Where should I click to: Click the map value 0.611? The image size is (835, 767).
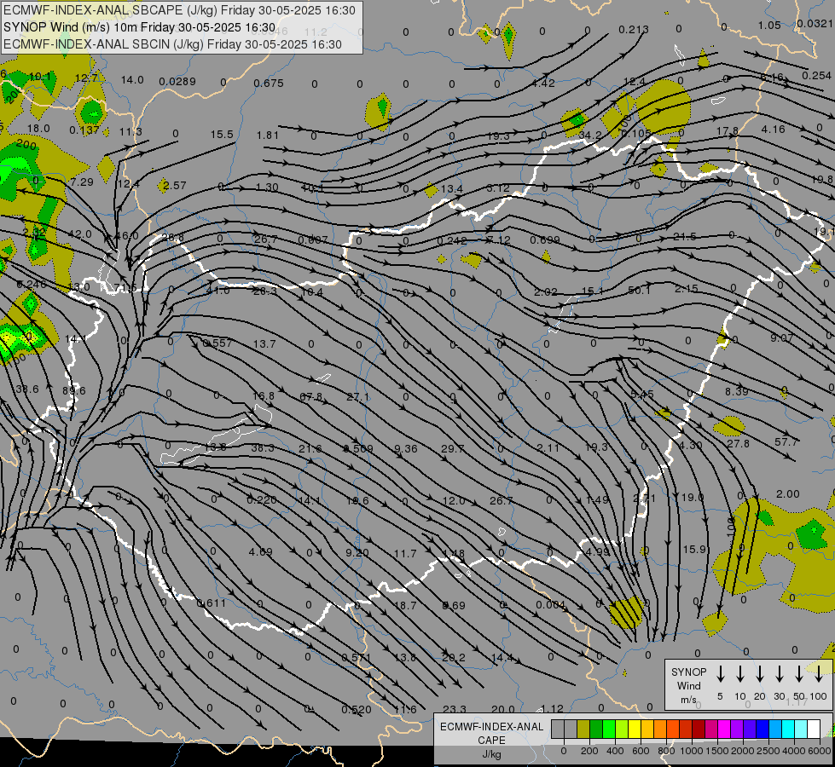point(212,603)
